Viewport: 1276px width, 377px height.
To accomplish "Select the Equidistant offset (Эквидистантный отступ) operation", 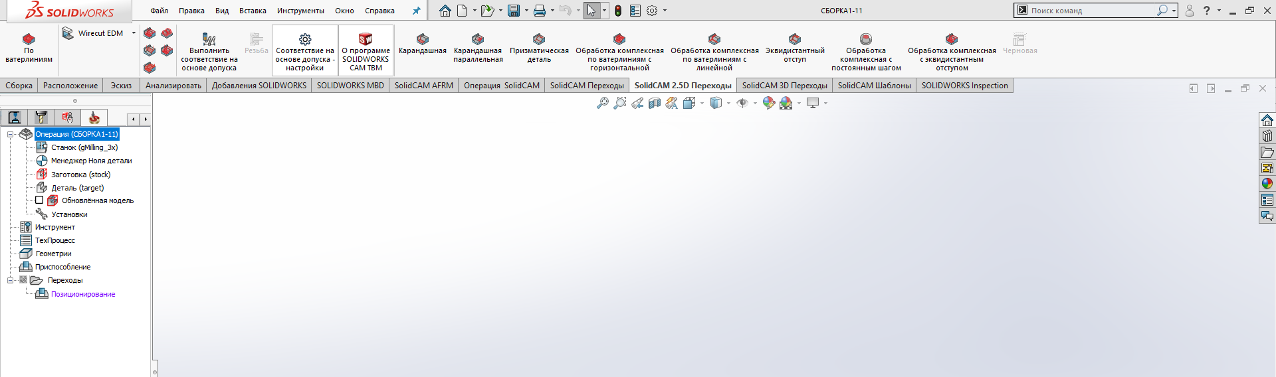I will [x=795, y=48].
